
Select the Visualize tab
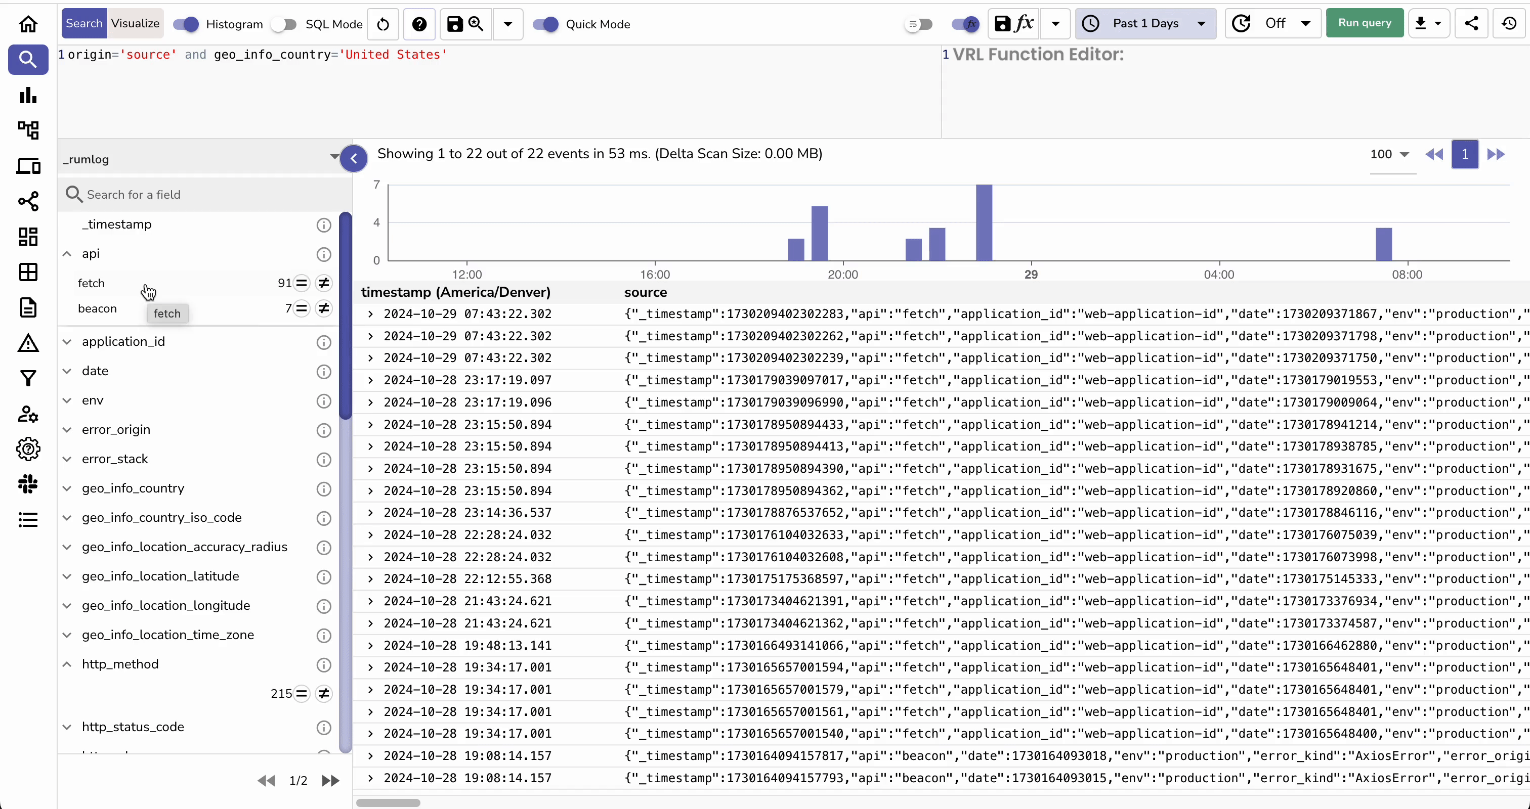(136, 23)
